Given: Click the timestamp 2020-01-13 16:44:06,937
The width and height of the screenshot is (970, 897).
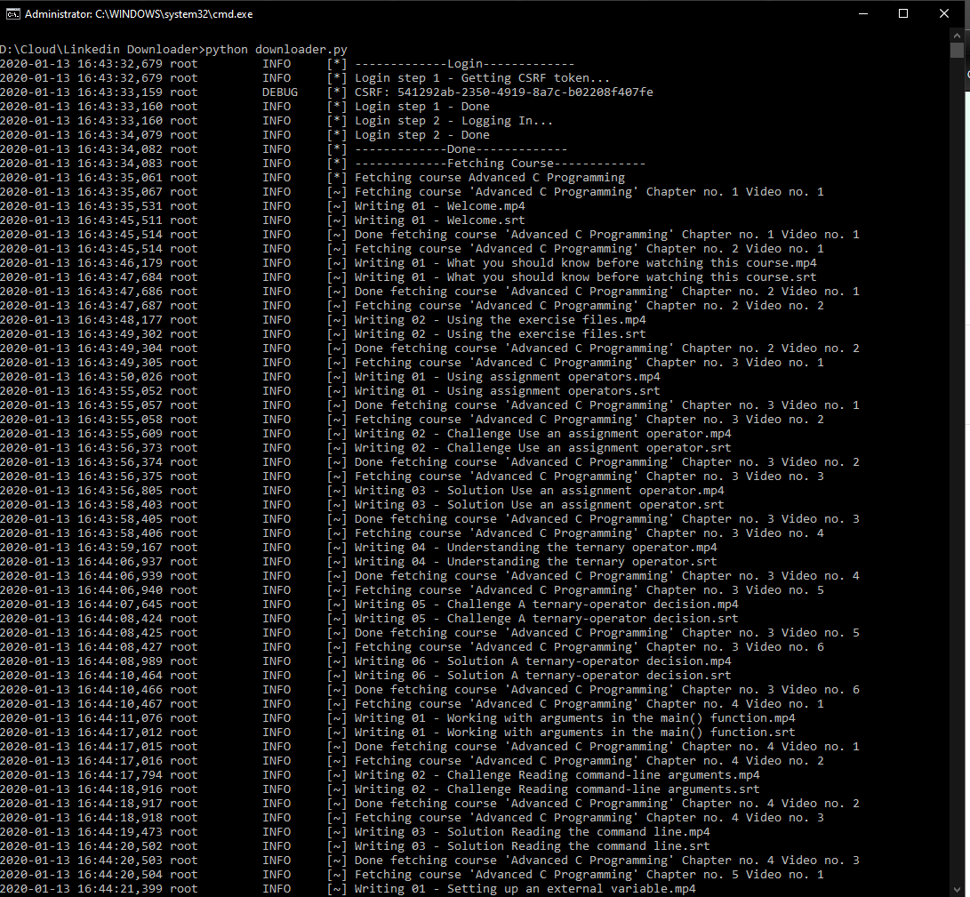Looking at the screenshot, I should (x=81, y=562).
